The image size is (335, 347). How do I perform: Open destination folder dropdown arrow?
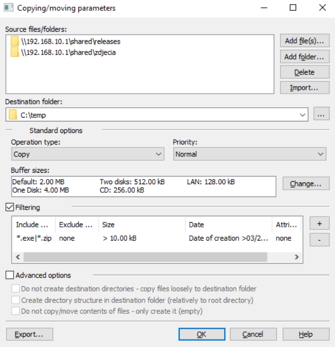(302, 115)
